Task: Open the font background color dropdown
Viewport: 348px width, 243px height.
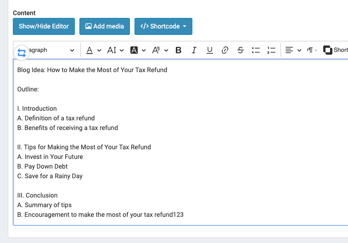Action: point(138,50)
